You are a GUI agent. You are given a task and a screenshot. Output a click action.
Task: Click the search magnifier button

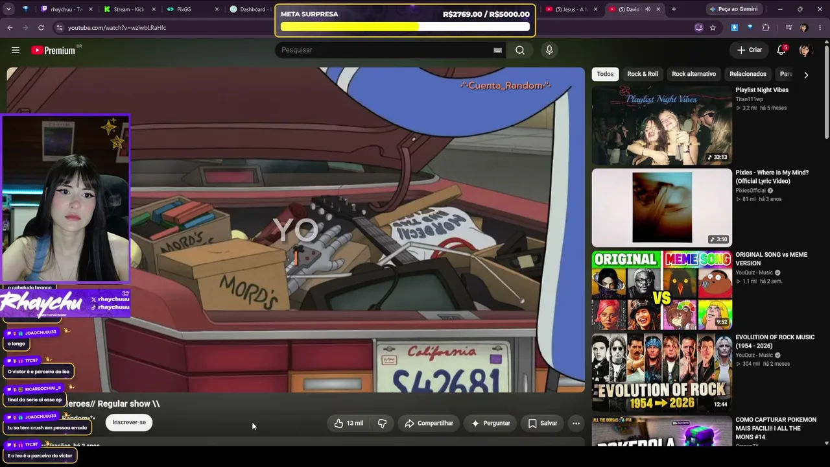tap(520, 50)
